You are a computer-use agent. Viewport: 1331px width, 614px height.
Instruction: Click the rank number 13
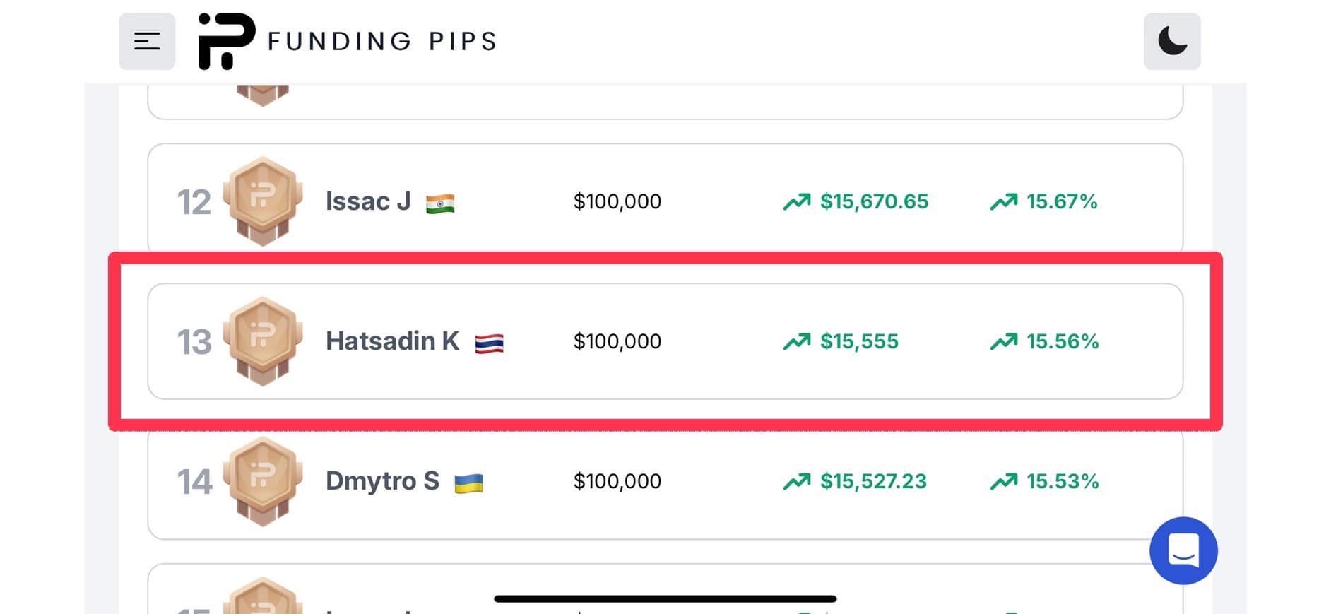tap(194, 342)
